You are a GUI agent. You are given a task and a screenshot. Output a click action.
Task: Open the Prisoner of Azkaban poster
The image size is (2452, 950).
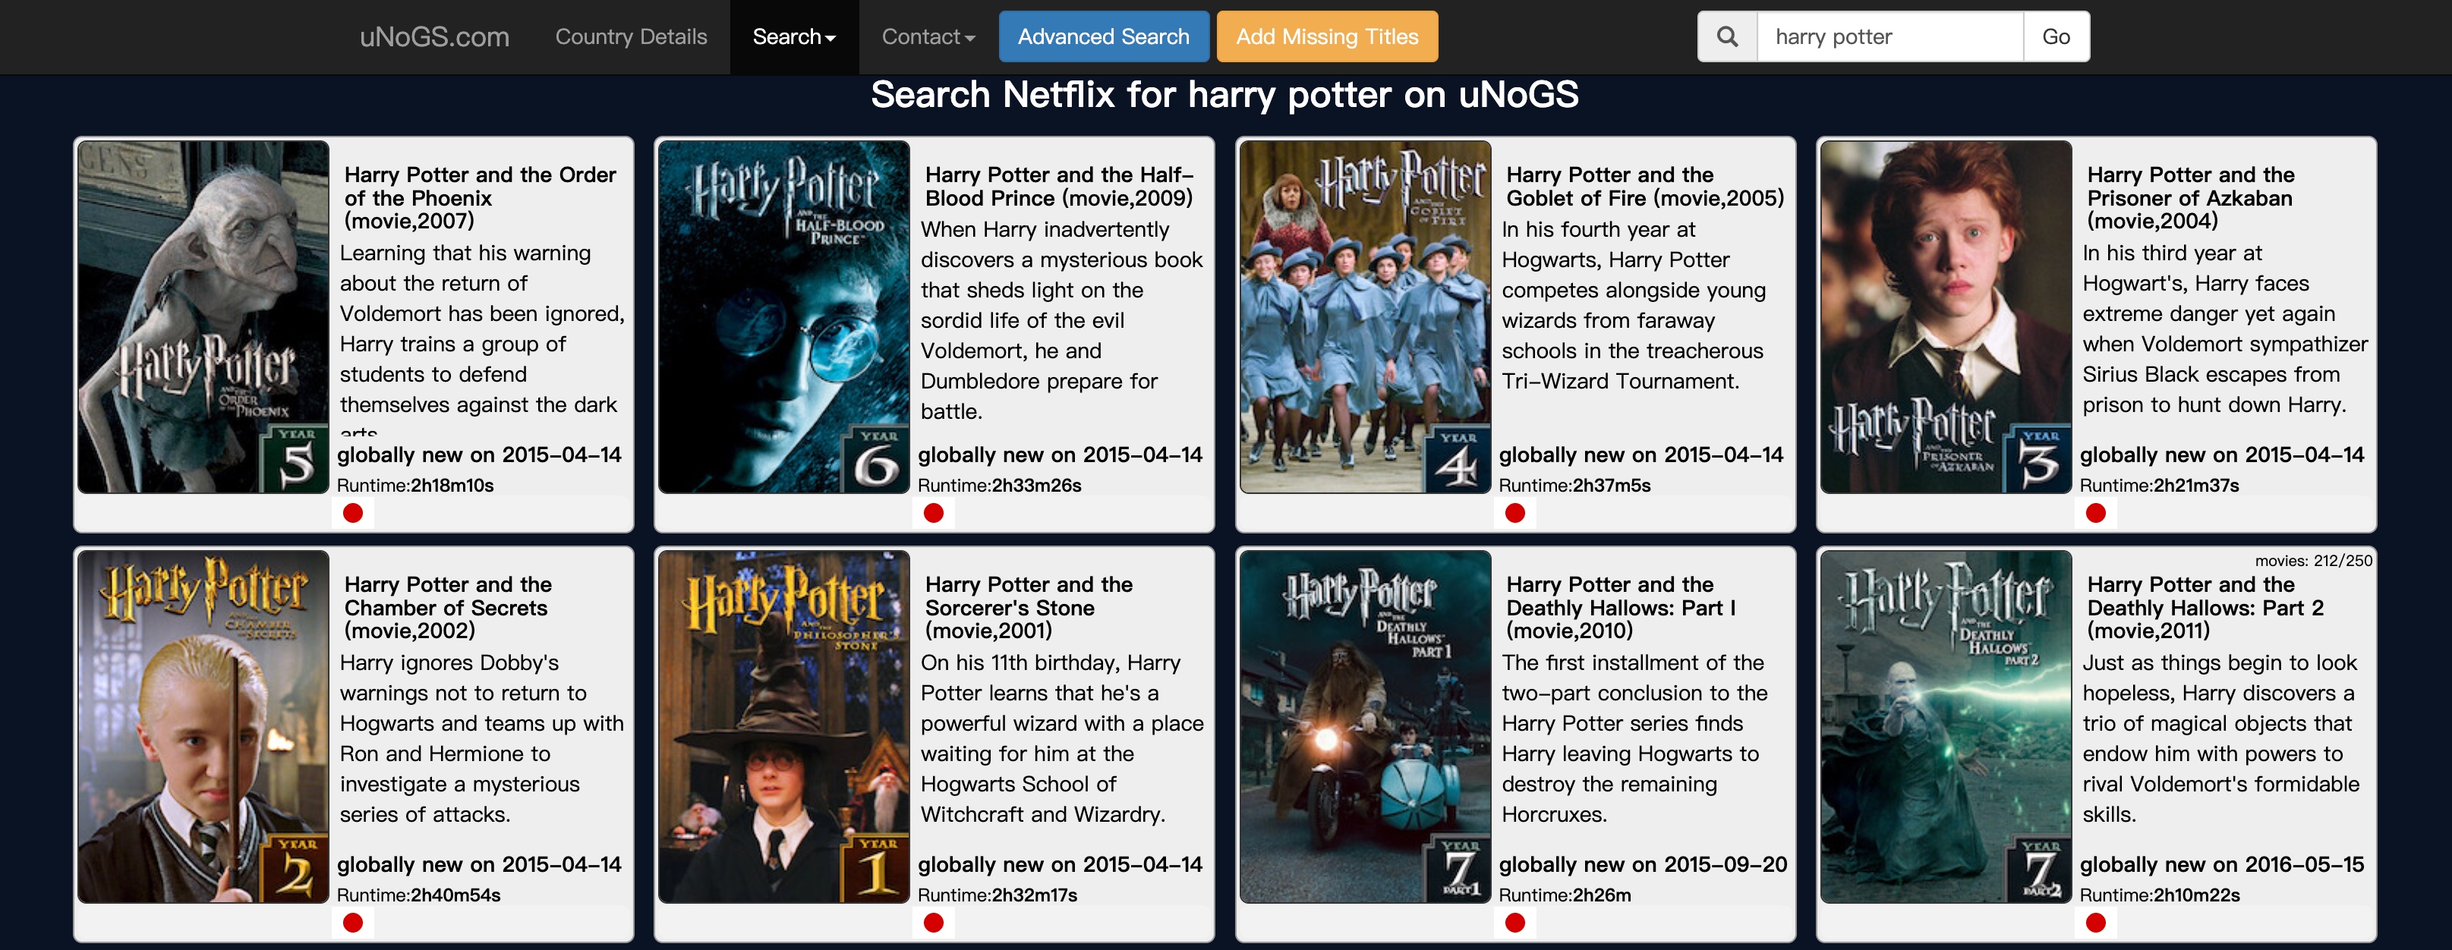(1946, 317)
